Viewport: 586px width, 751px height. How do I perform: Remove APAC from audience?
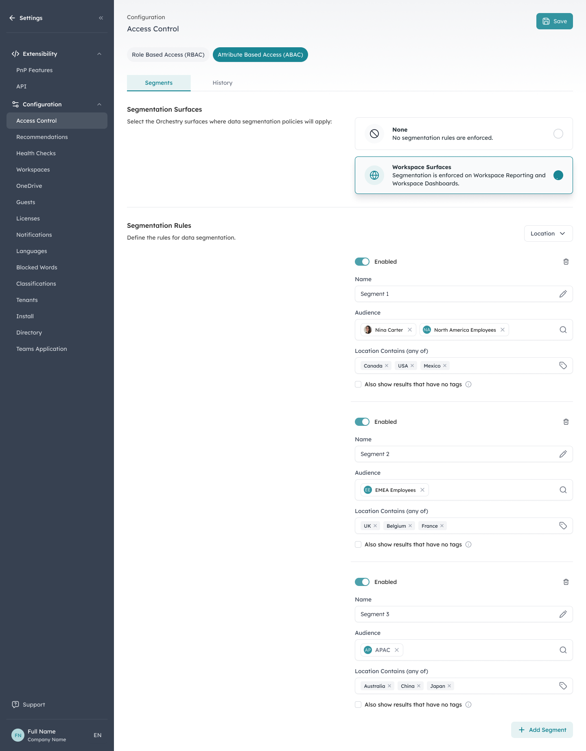(x=397, y=650)
